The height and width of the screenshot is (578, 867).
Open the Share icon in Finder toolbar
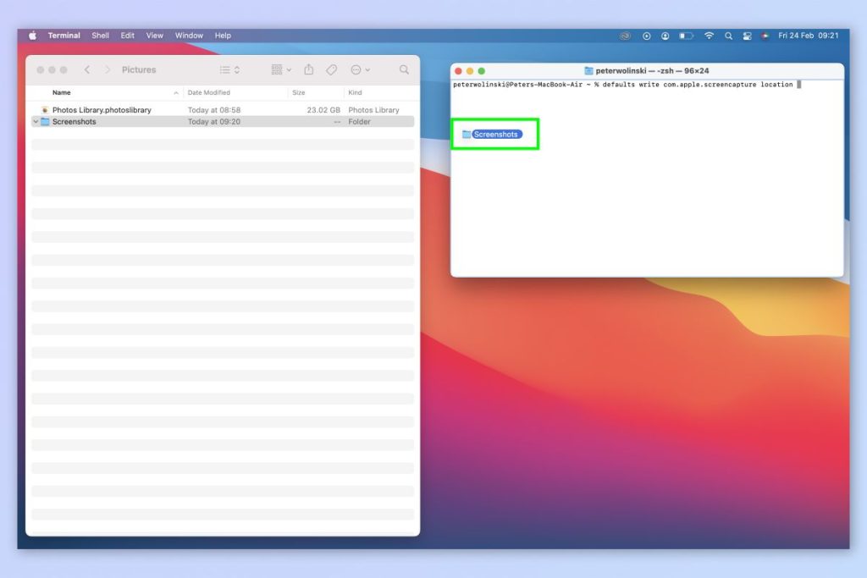coord(309,69)
